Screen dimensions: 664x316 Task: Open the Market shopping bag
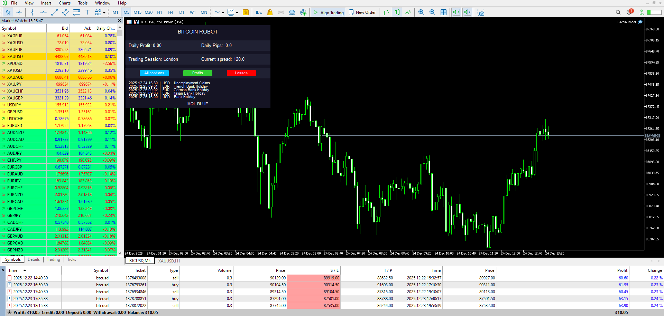(x=270, y=12)
